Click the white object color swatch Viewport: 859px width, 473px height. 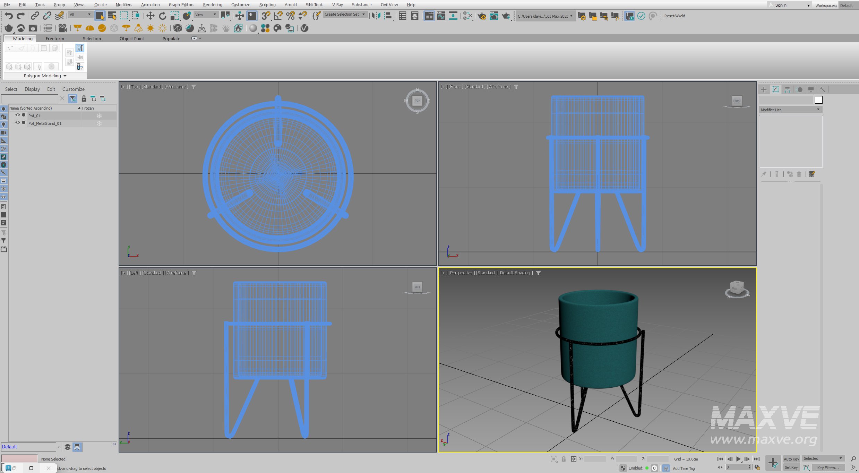818,100
